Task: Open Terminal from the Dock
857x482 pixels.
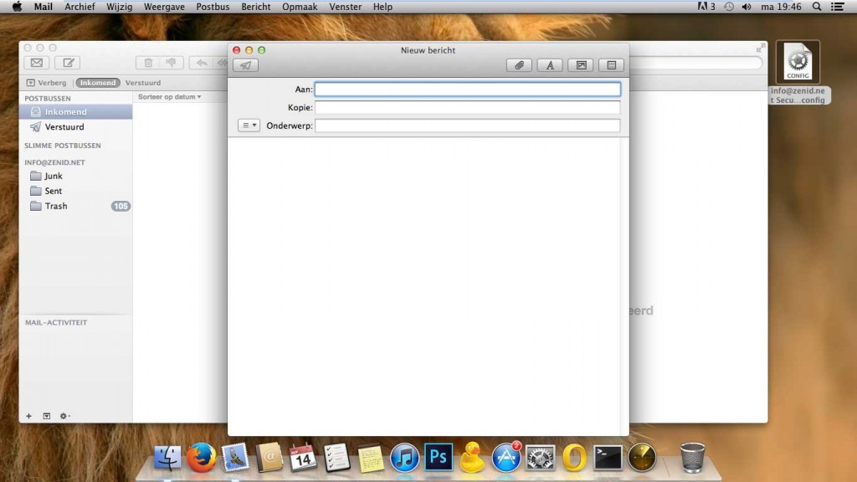Action: point(608,458)
